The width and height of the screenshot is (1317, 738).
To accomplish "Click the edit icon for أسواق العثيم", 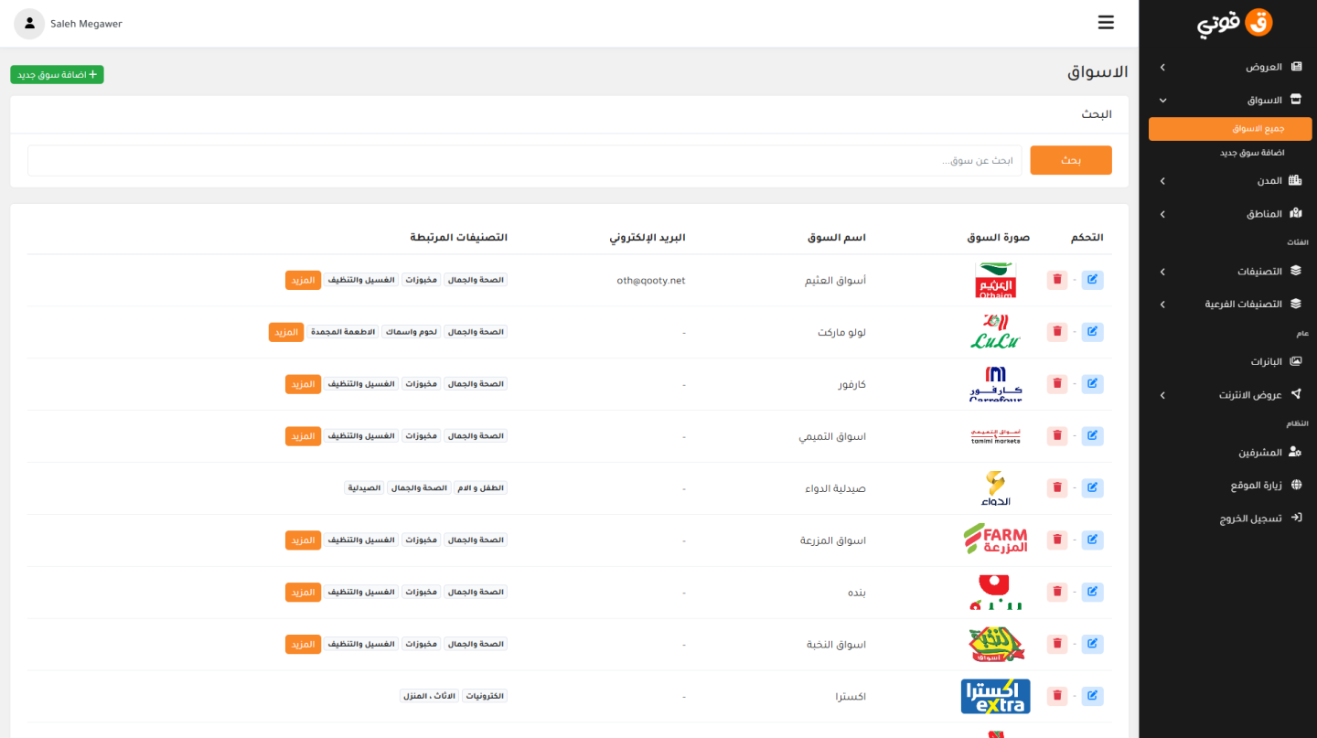I will pos(1092,280).
